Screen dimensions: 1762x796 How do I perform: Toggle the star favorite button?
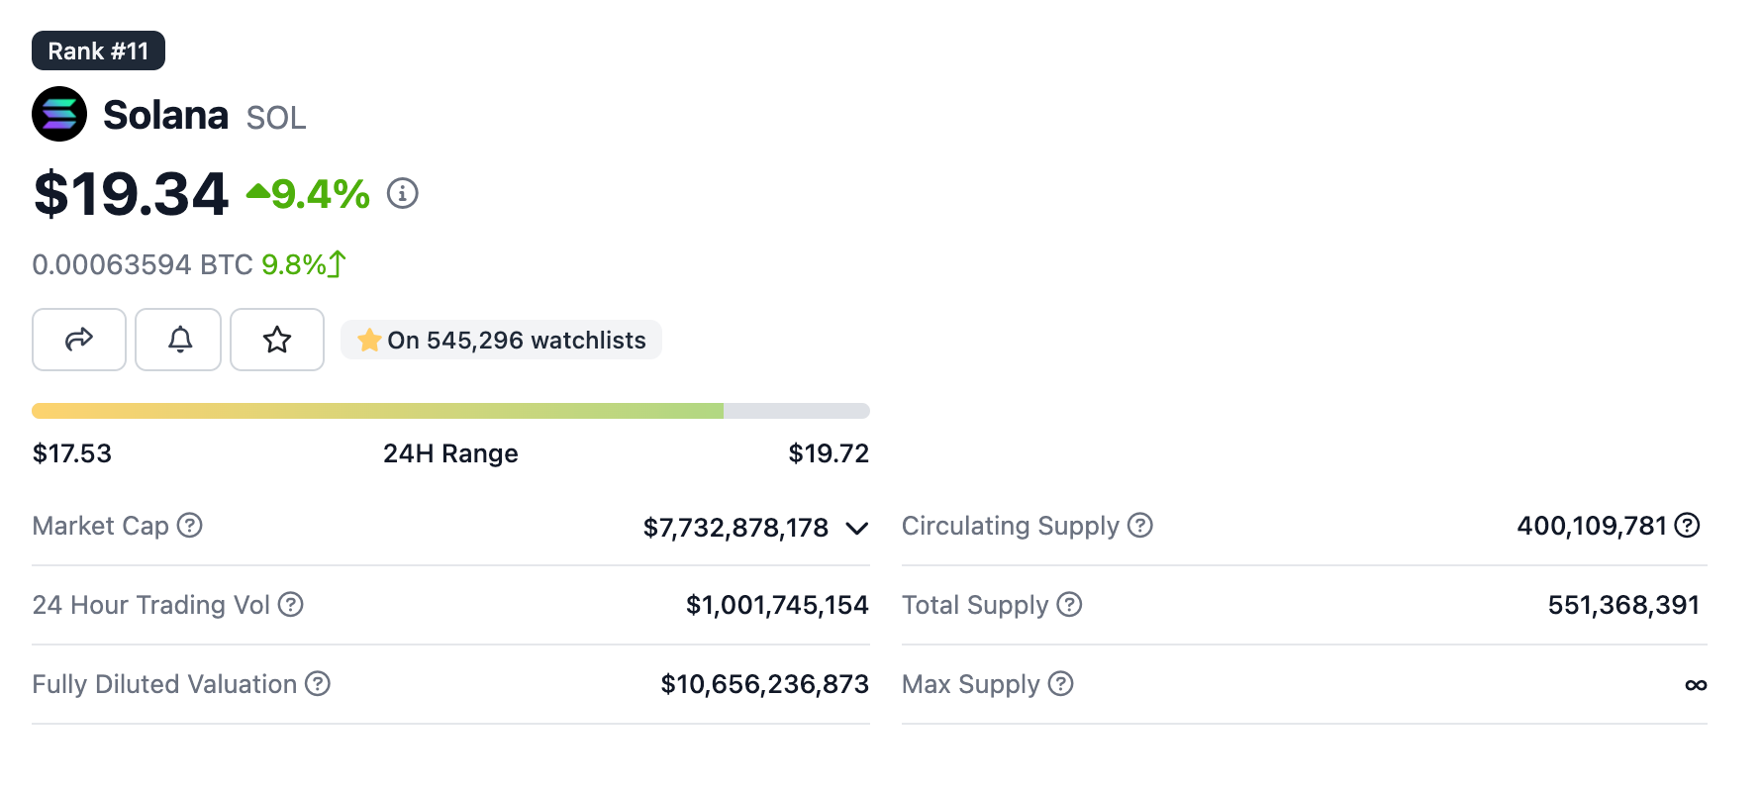pos(277,340)
